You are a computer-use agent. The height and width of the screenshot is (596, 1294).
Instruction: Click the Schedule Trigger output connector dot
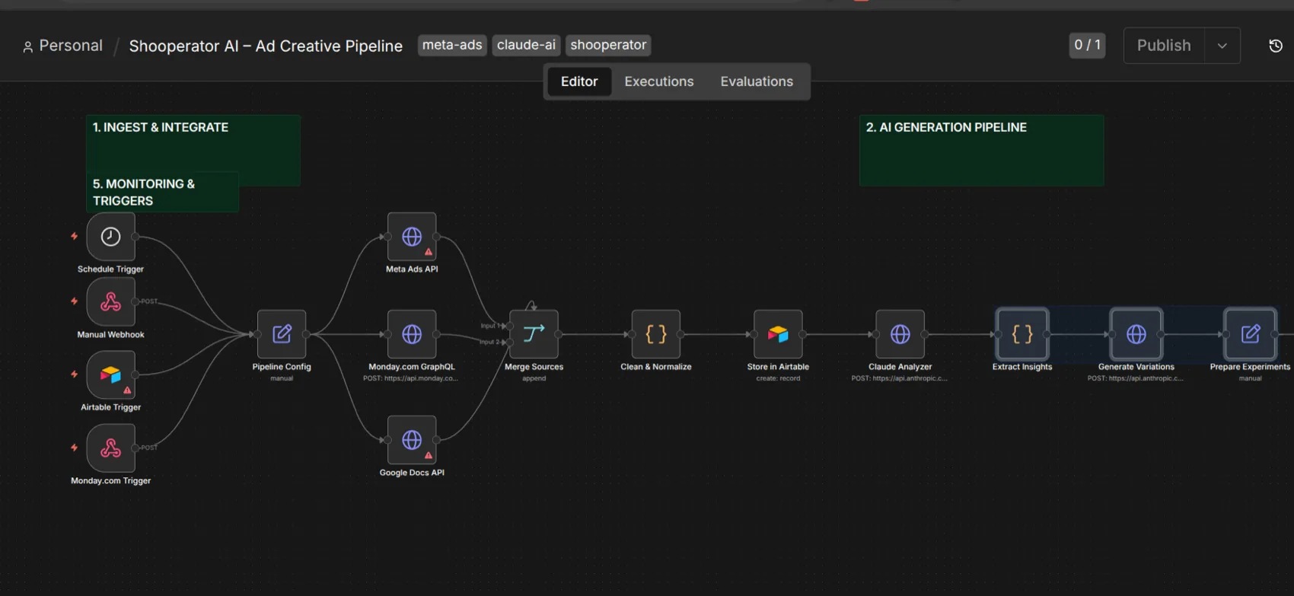pyautogui.click(x=135, y=237)
